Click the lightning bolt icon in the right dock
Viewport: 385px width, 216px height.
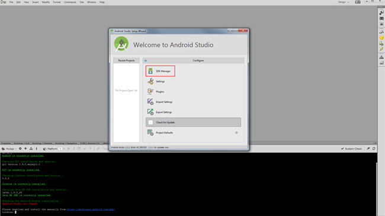tap(381, 49)
